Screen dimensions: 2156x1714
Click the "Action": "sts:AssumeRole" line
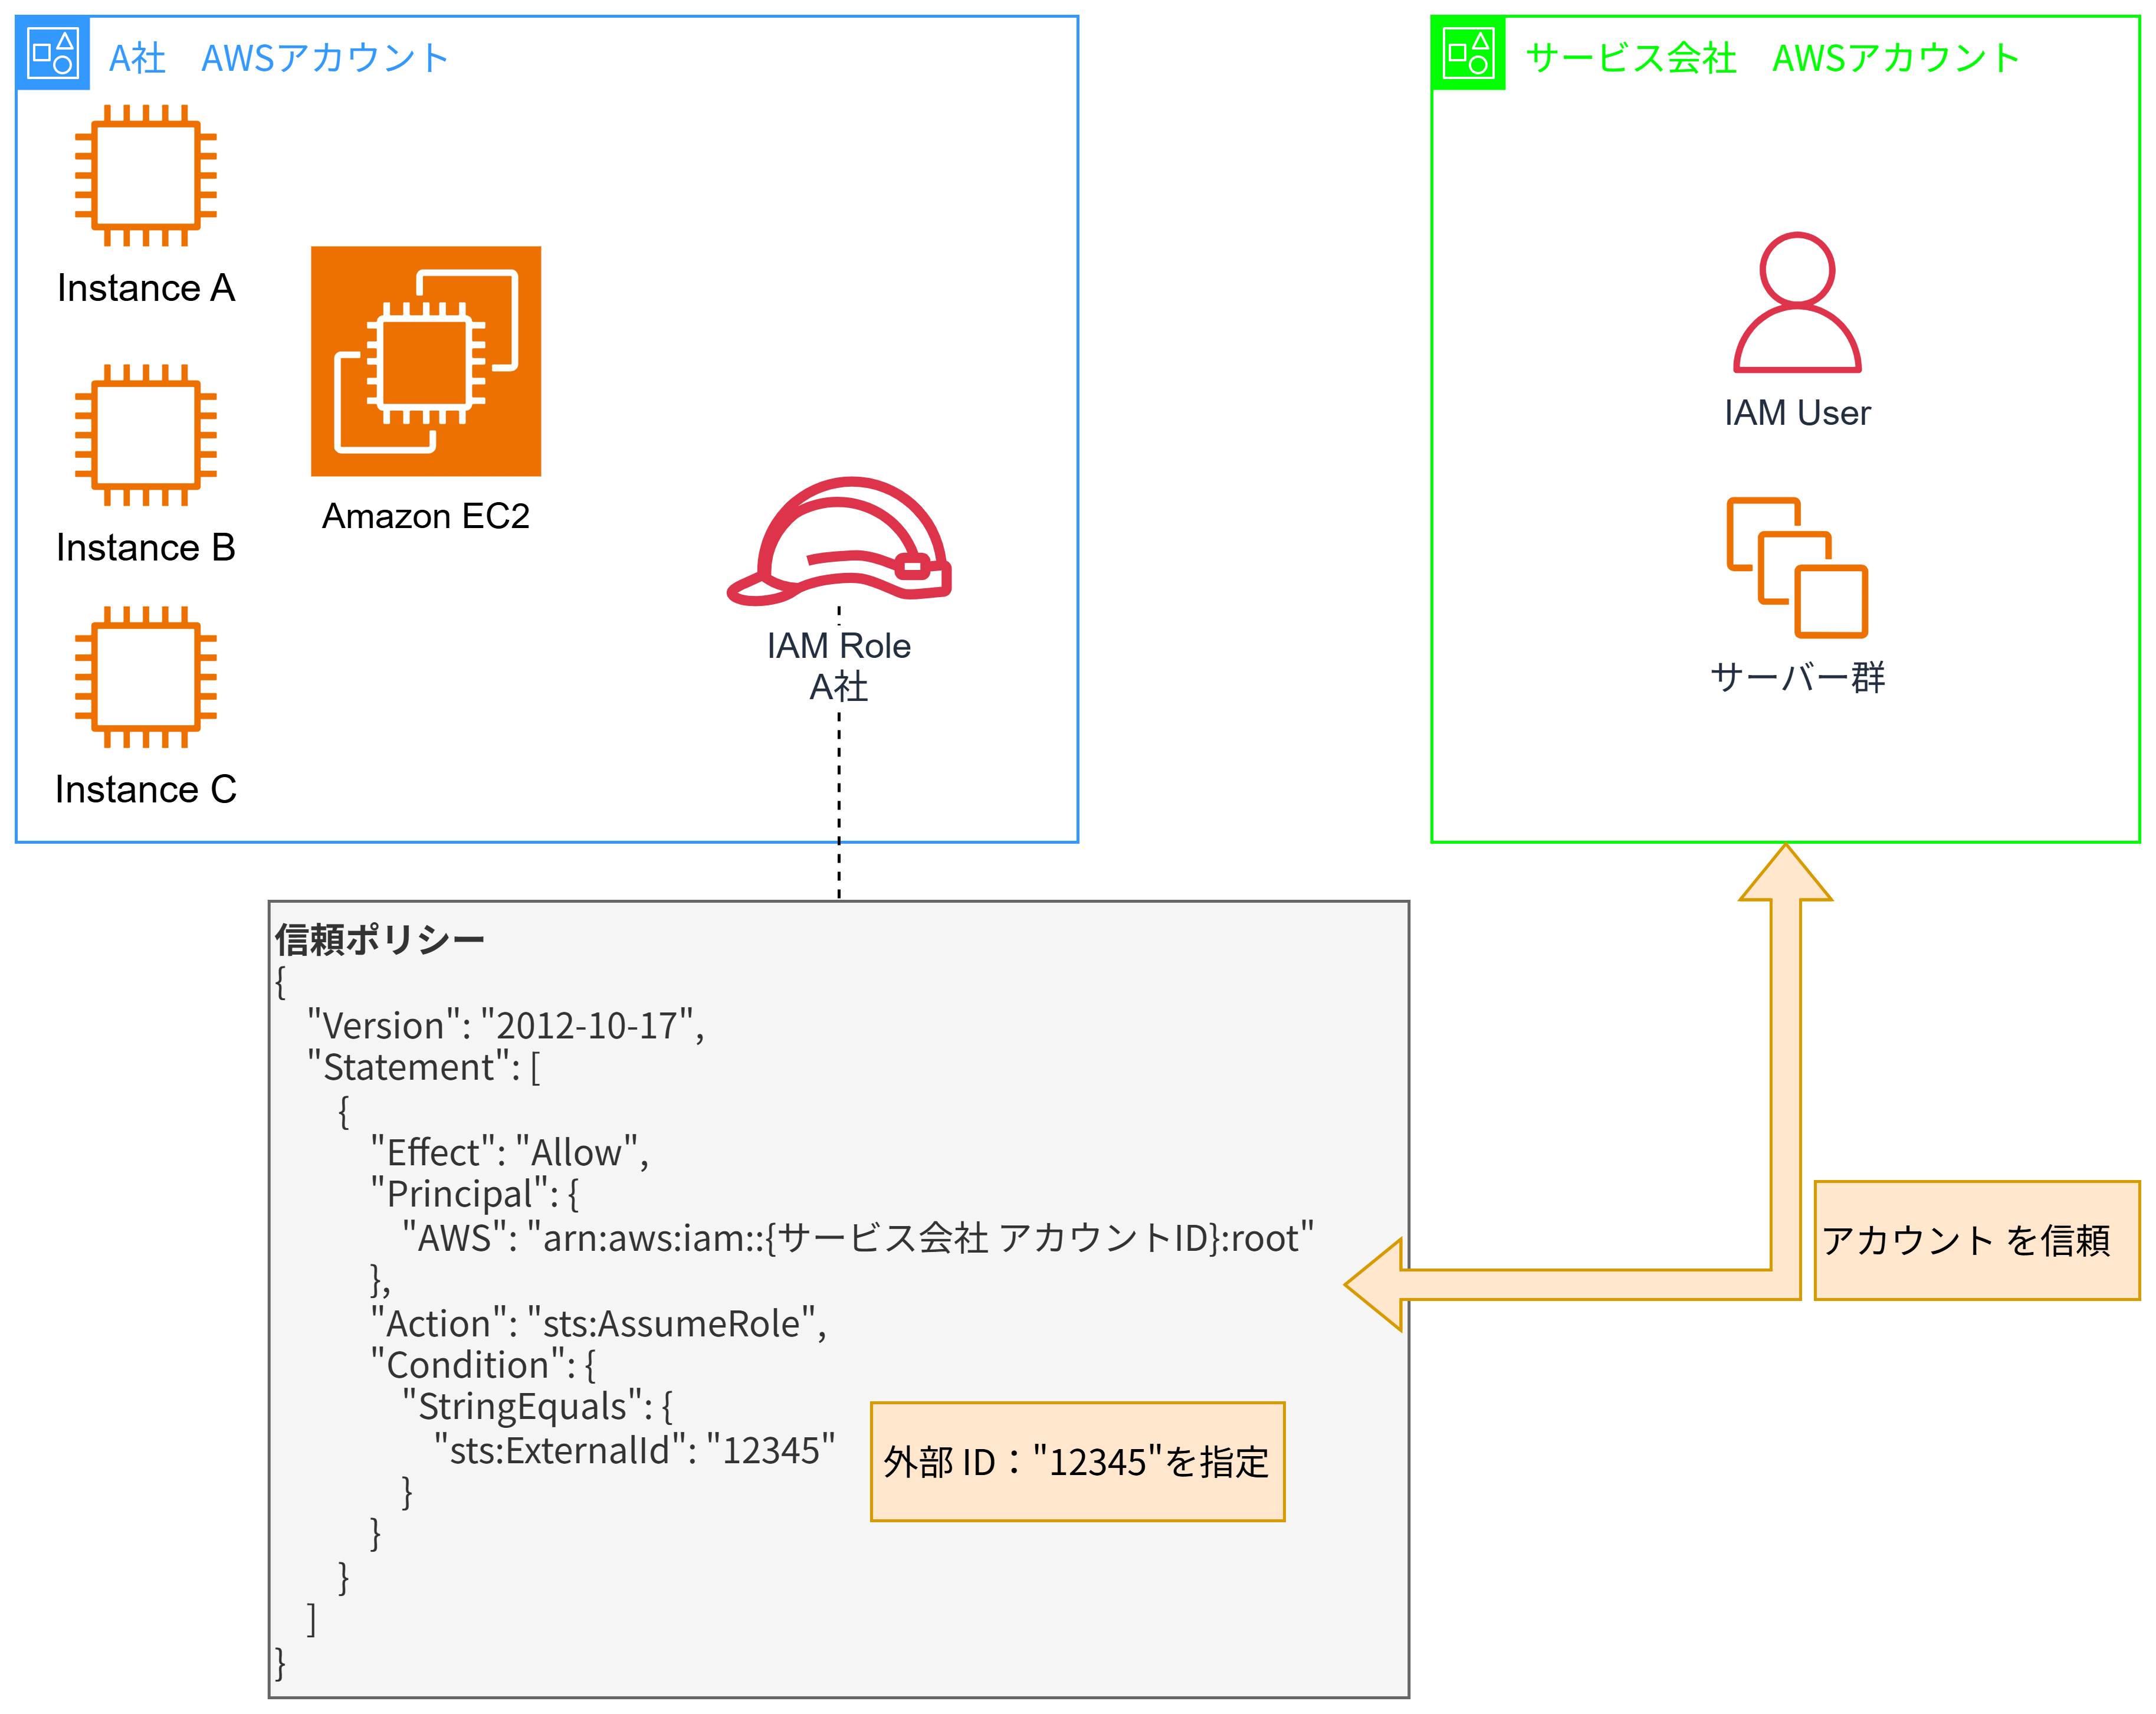[598, 1323]
